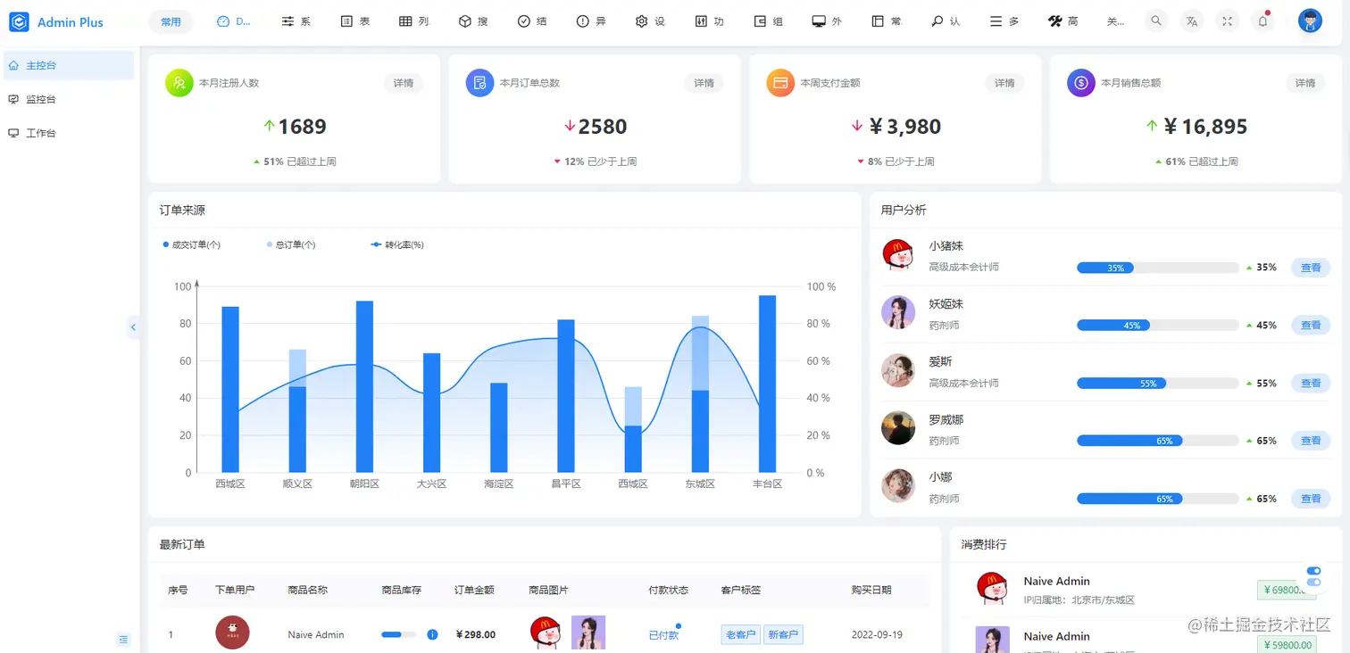Click the purple 本月销售总额 card icon
The image size is (1350, 653).
1081,83
